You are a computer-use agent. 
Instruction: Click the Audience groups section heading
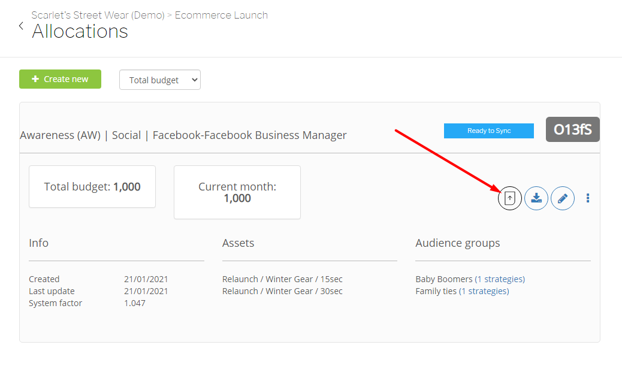(458, 243)
